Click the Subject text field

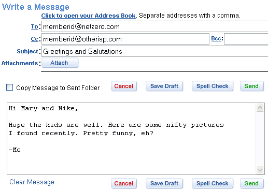(x=155, y=51)
